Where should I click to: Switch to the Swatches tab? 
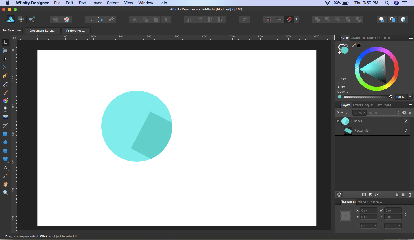(x=358, y=38)
